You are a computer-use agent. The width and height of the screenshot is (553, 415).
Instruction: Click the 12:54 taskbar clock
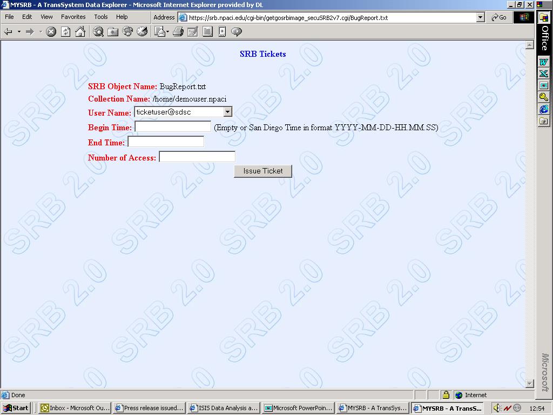tap(537, 409)
